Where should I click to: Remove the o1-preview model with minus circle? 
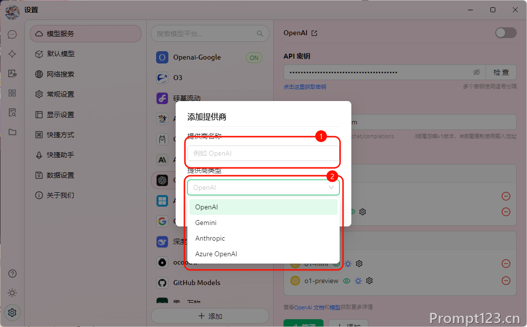pyautogui.click(x=506, y=280)
